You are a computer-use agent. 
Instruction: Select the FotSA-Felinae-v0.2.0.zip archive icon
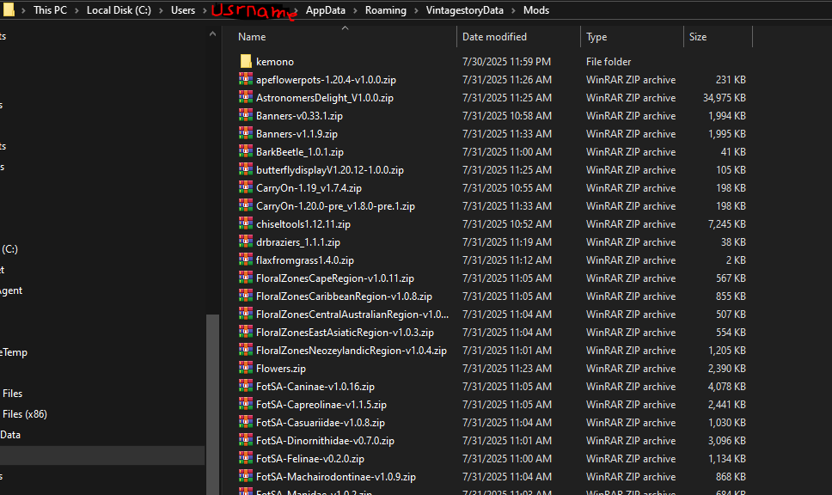click(245, 458)
